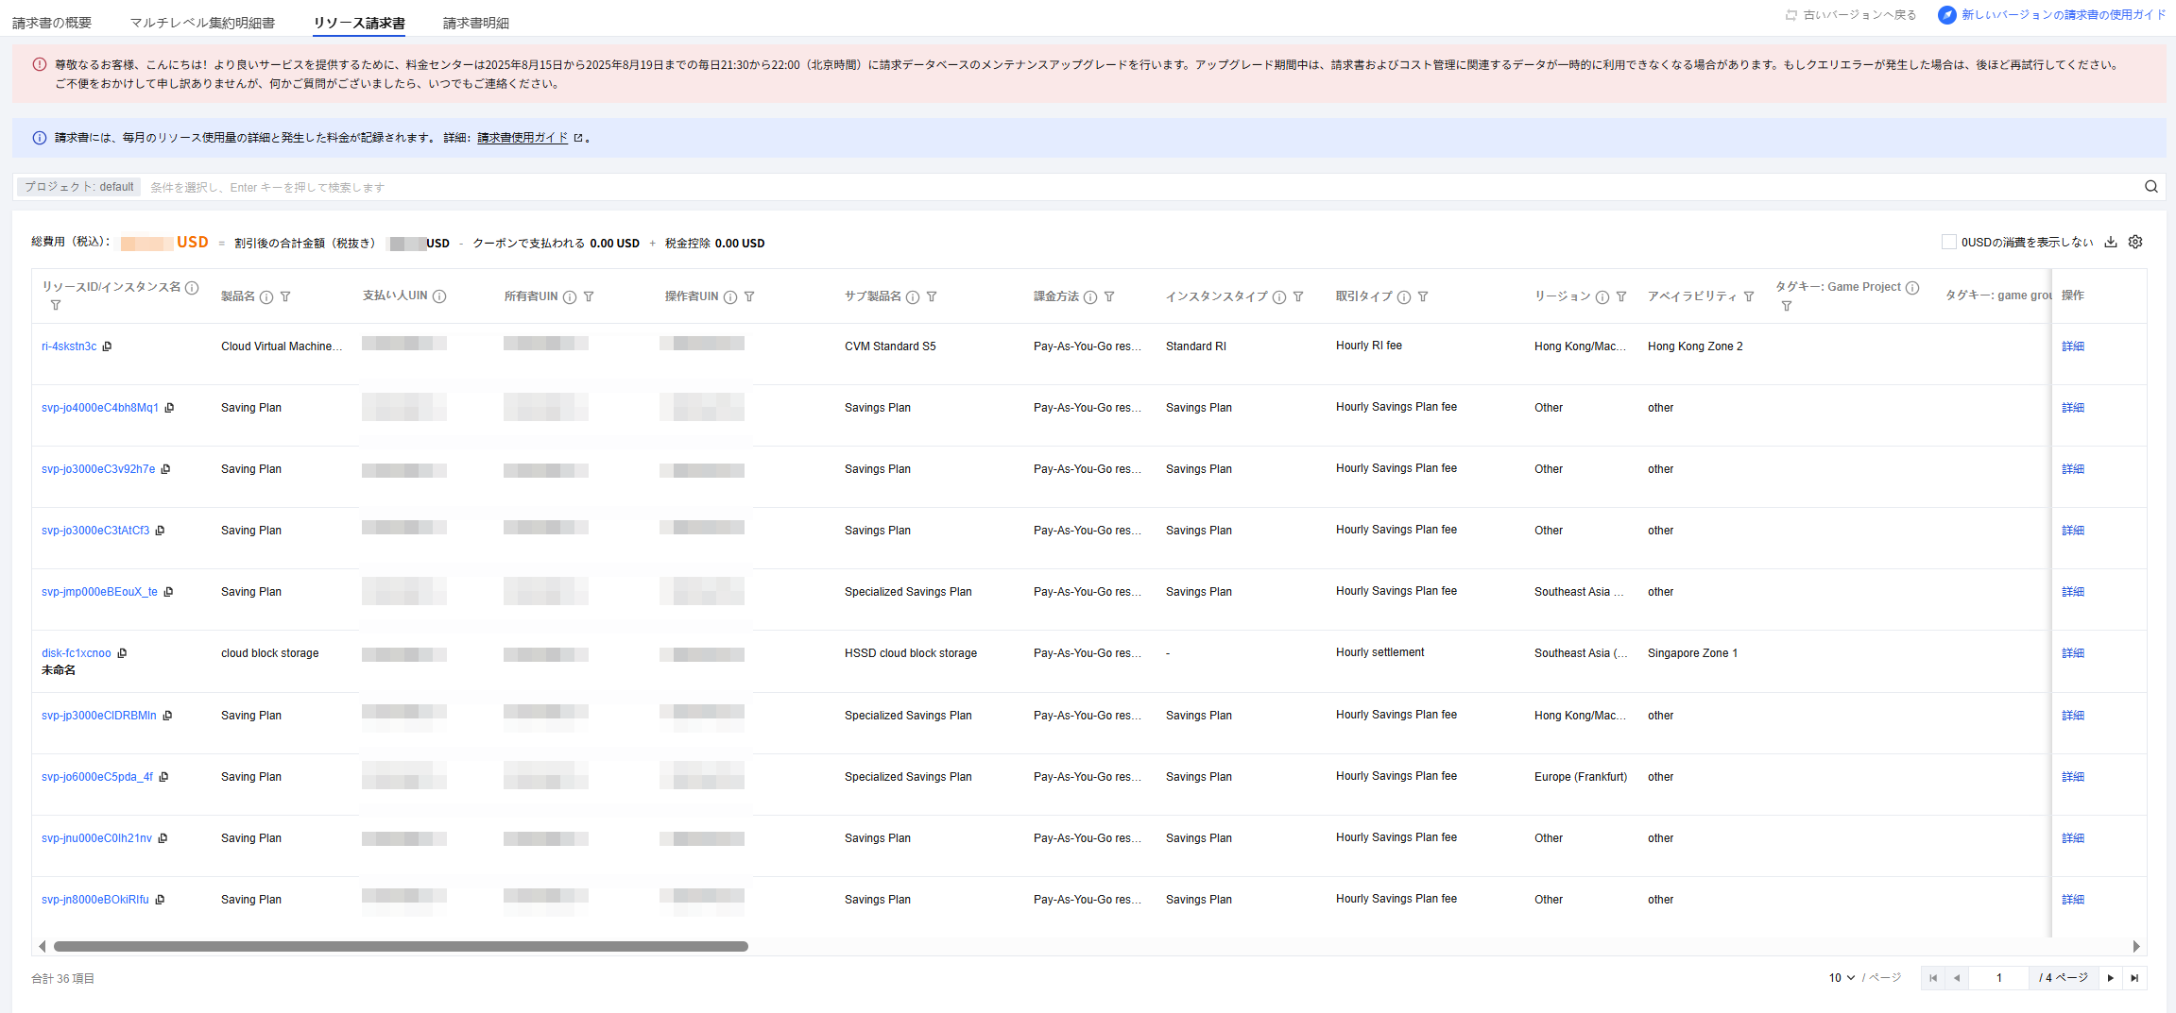Go to next page arrow
The width and height of the screenshot is (2176, 1013).
2110,978
